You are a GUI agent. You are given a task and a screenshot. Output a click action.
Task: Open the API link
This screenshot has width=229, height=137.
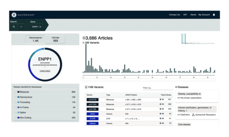(x=185, y=15)
